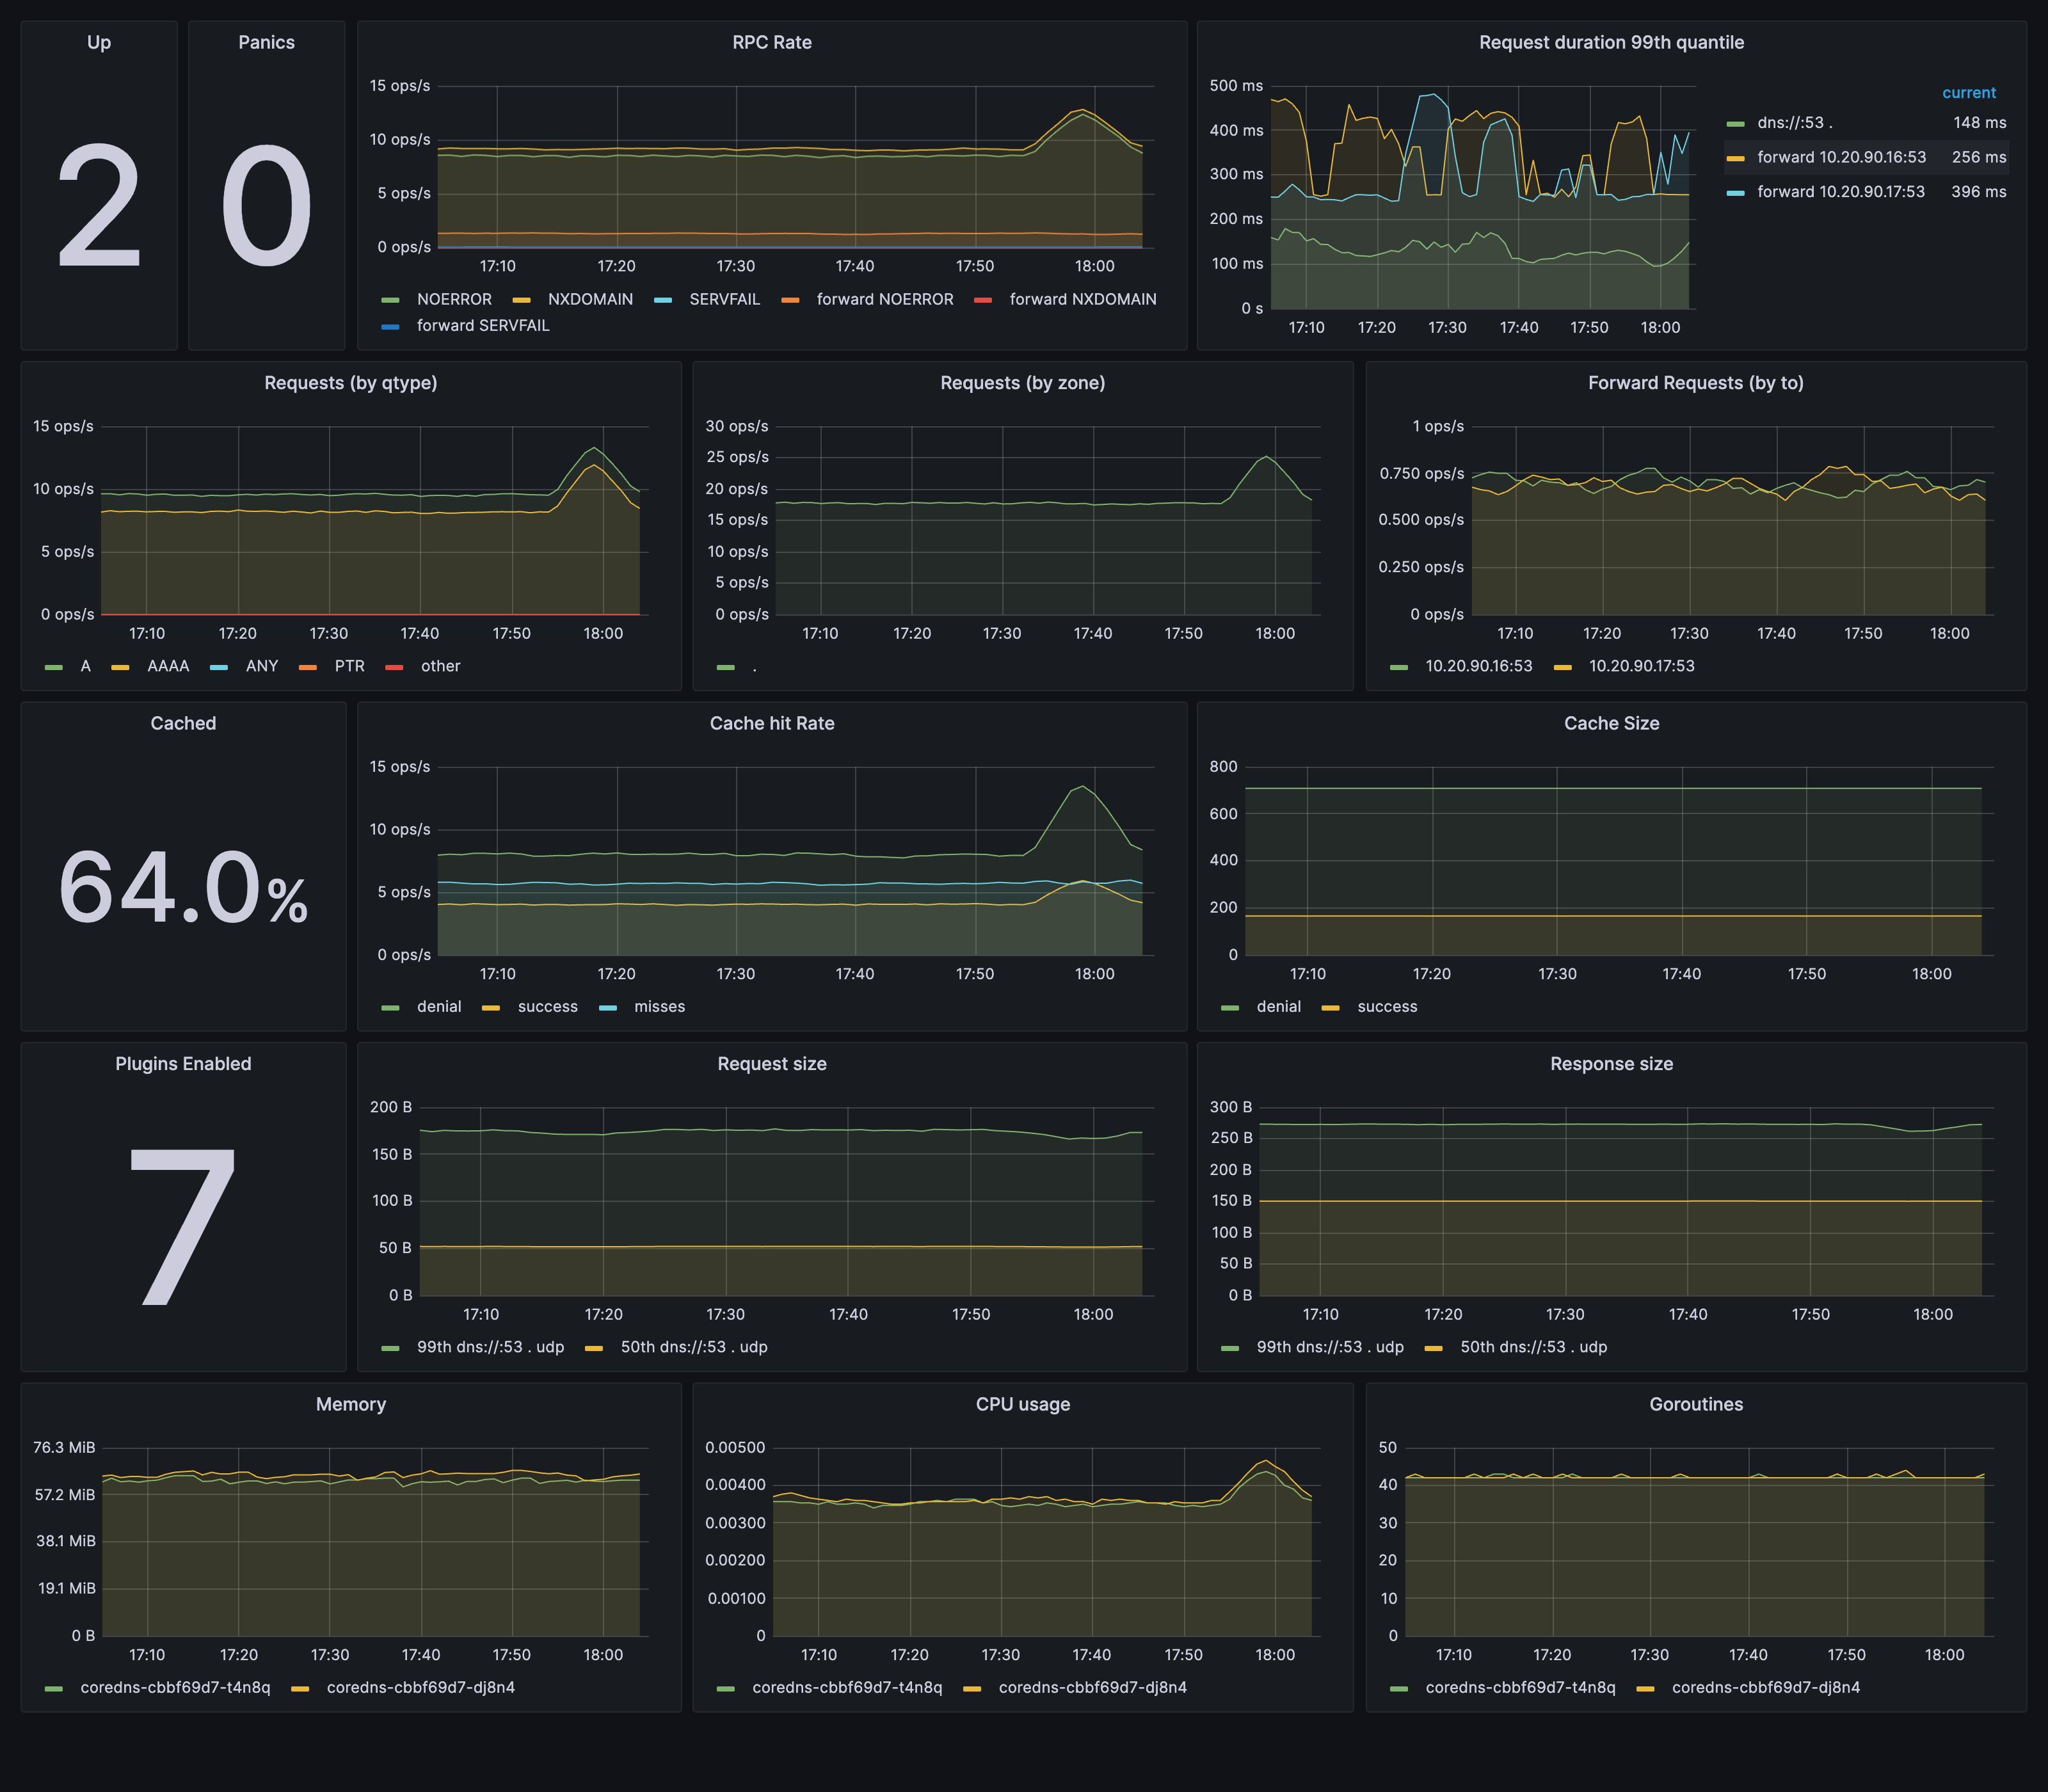Toggle the success series in Cache Size

coord(1388,1006)
